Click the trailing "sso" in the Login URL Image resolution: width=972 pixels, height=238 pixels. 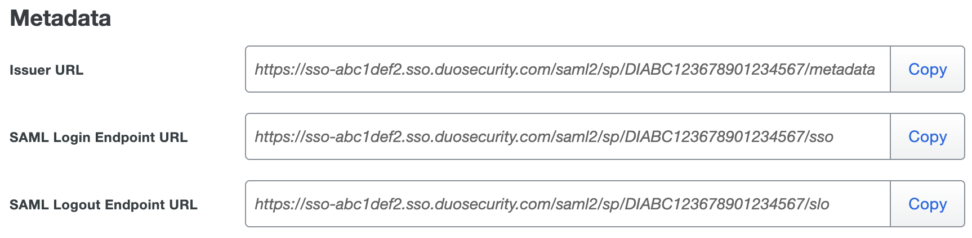(822, 137)
